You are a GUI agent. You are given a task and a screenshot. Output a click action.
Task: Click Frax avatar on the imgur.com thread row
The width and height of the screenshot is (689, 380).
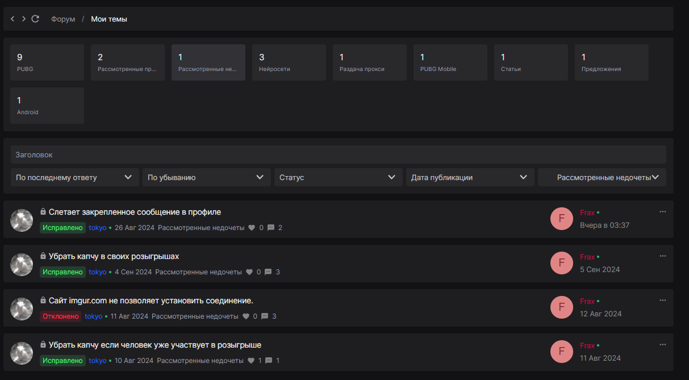pos(561,307)
